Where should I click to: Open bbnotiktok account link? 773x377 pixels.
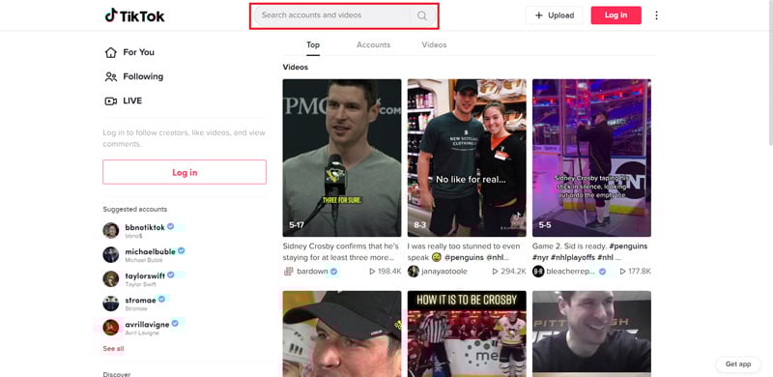(145, 227)
